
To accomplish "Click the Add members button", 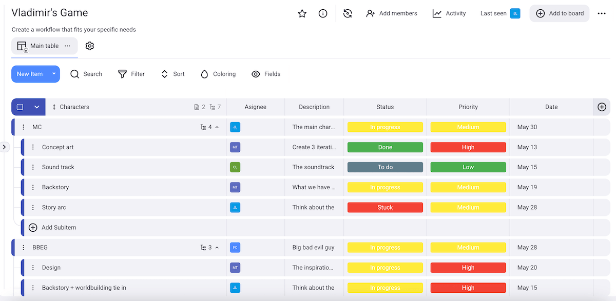I will 391,14.
